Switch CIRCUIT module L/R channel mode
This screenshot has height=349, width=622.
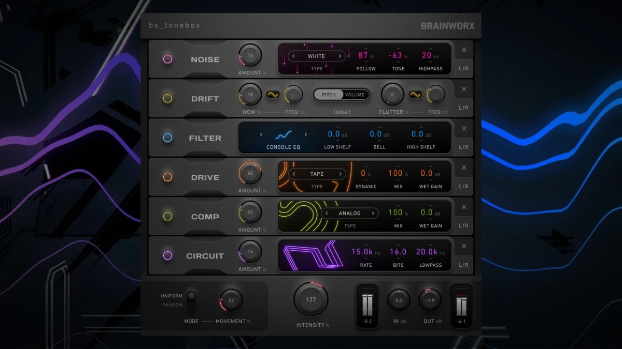click(x=464, y=265)
